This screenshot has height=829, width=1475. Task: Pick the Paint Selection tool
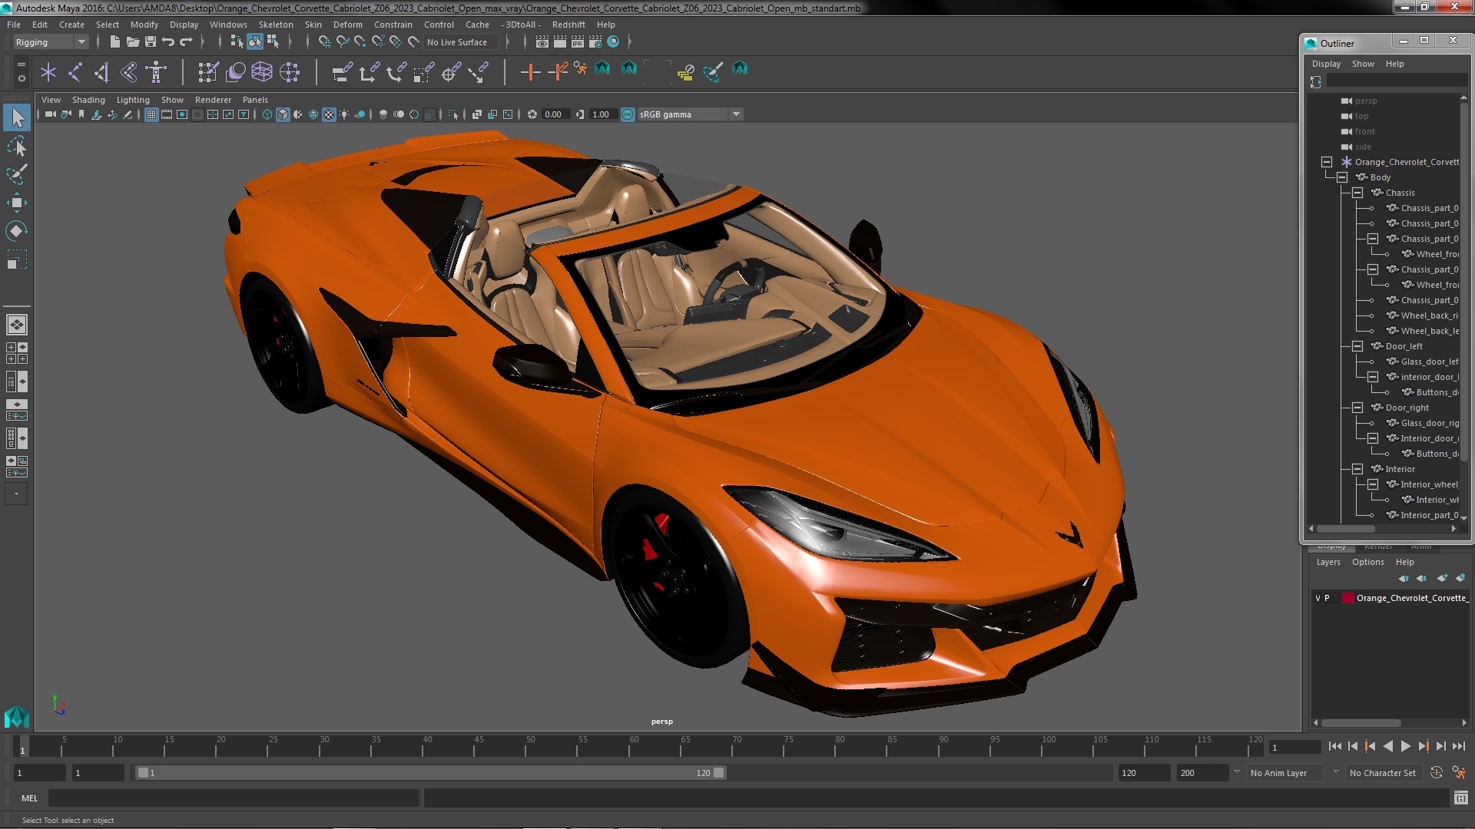point(17,174)
